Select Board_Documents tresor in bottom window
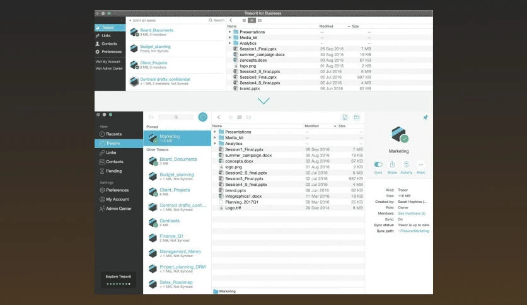The height and width of the screenshot is (305, 527). pos(177,161)
